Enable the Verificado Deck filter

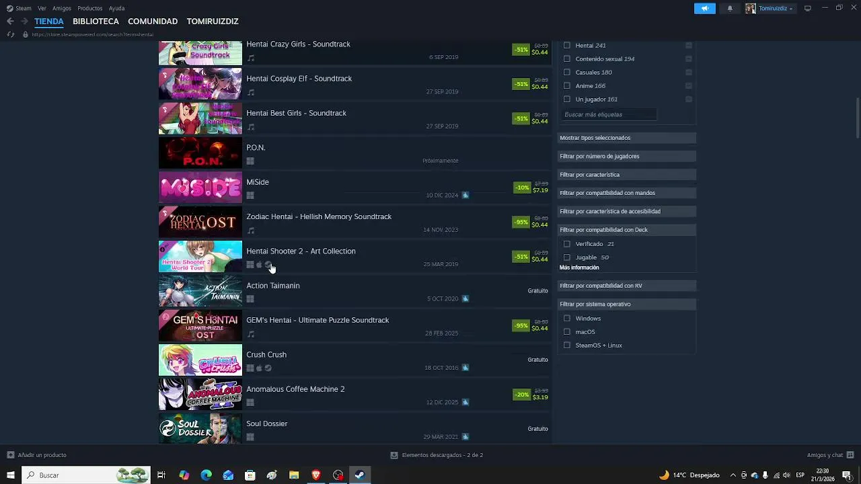(567, 244)
